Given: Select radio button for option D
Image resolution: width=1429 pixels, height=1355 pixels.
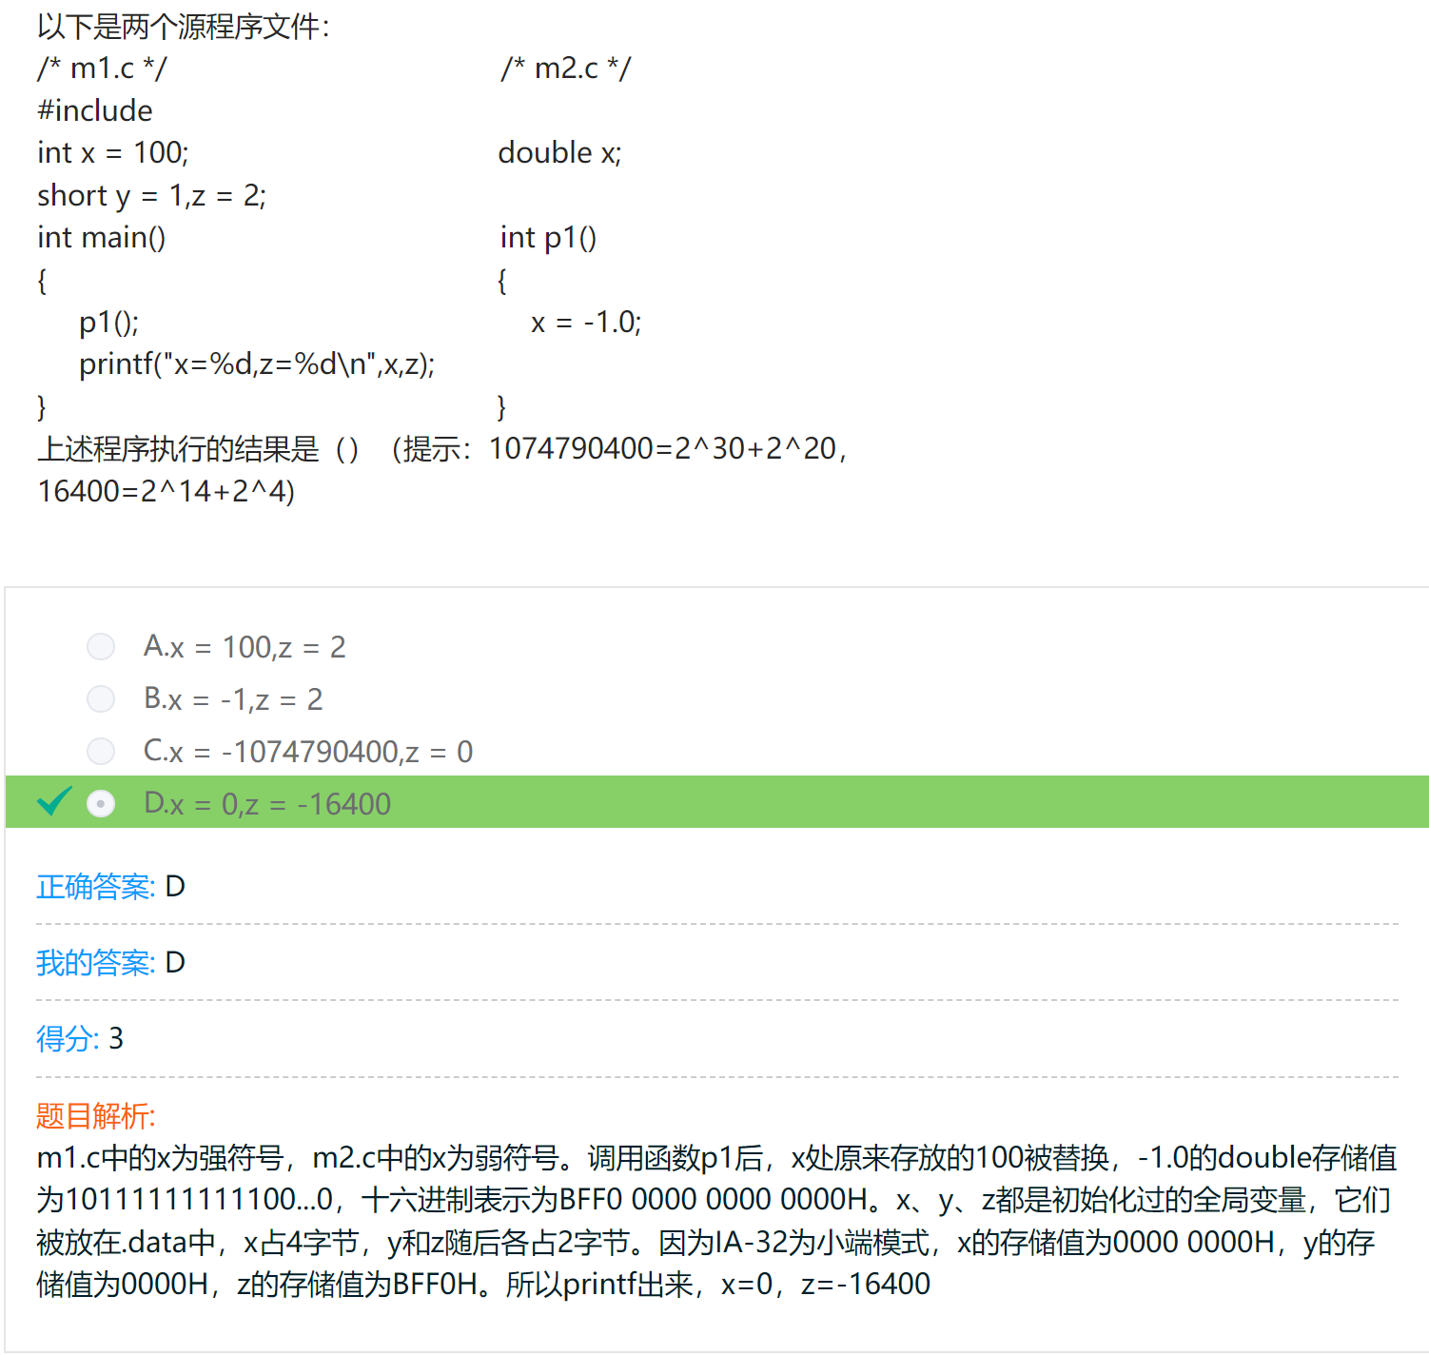Looking at the screenshot, I should [x=101, y=804].
